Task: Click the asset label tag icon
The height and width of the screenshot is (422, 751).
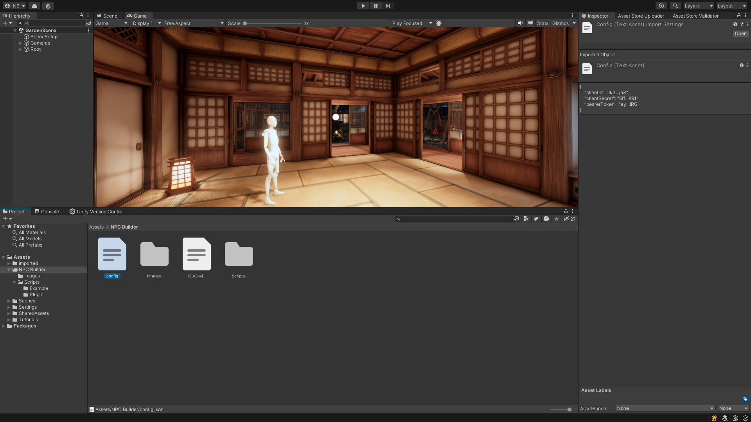Action: [745, 399]
